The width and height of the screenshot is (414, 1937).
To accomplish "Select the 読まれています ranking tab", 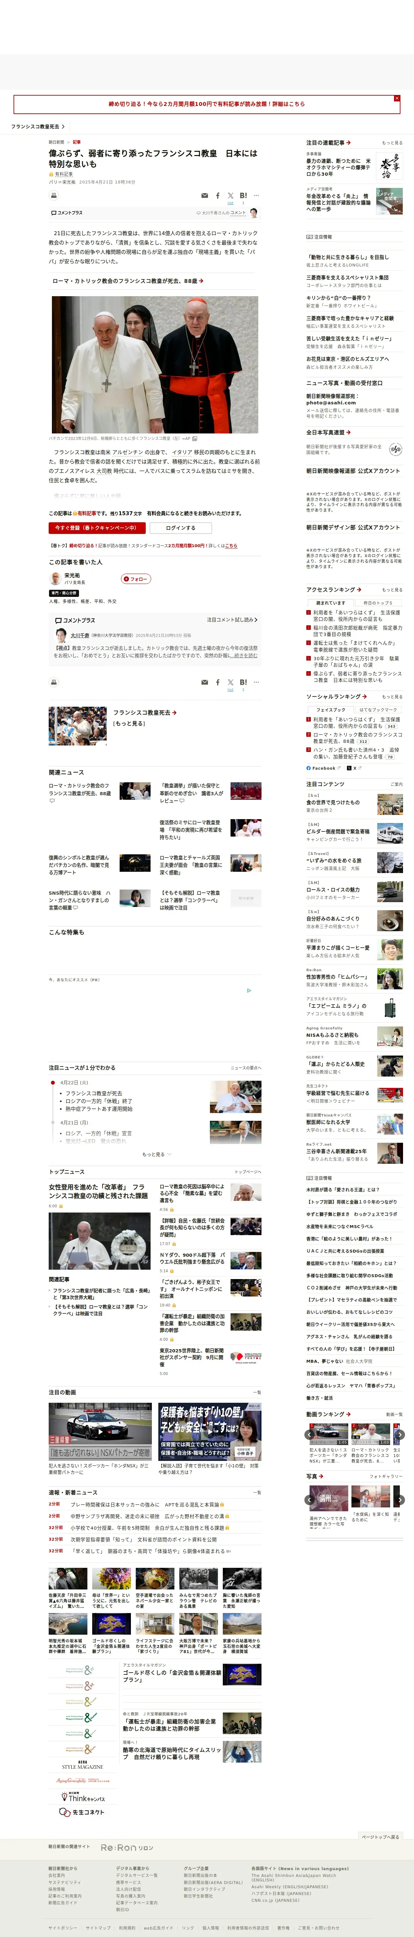I will pos(331,602).
